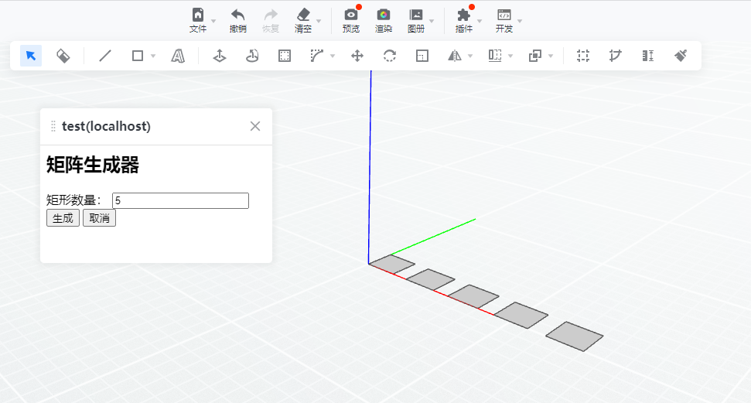751x403 pixels.
Task: Expand boolean tool dropdown arrow
Action: pos(551,56)
